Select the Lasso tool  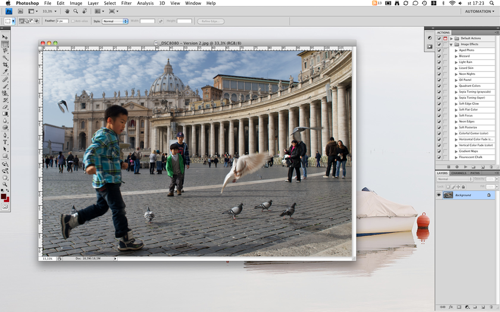[x=5, y=51]
